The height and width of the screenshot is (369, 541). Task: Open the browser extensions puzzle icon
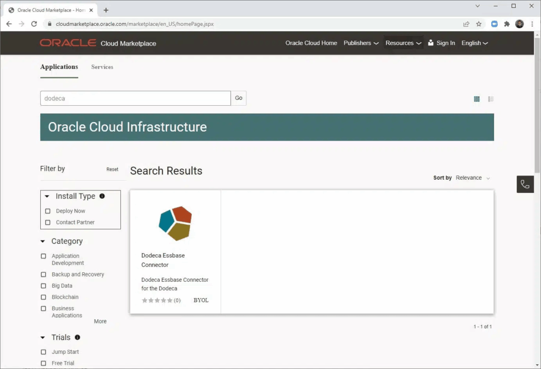507,24
